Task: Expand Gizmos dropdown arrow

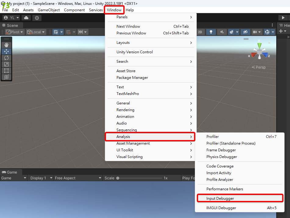Action: [x=273, y=32]
